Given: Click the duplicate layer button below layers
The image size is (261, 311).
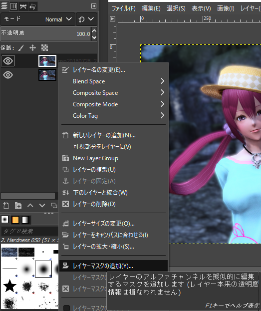Looking at the screenshot, I should pos(54,206).
